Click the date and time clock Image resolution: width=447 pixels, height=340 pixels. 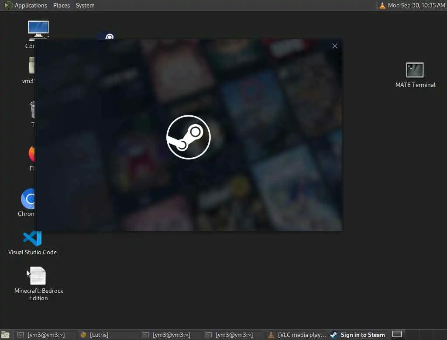click(416, 5)
